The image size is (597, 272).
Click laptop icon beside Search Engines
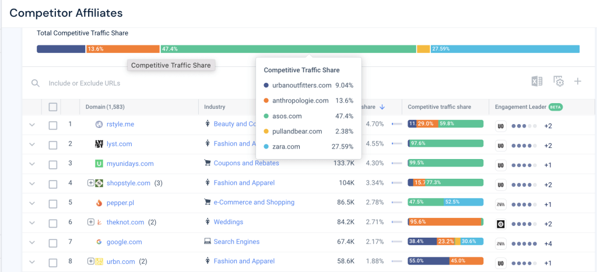208,242
